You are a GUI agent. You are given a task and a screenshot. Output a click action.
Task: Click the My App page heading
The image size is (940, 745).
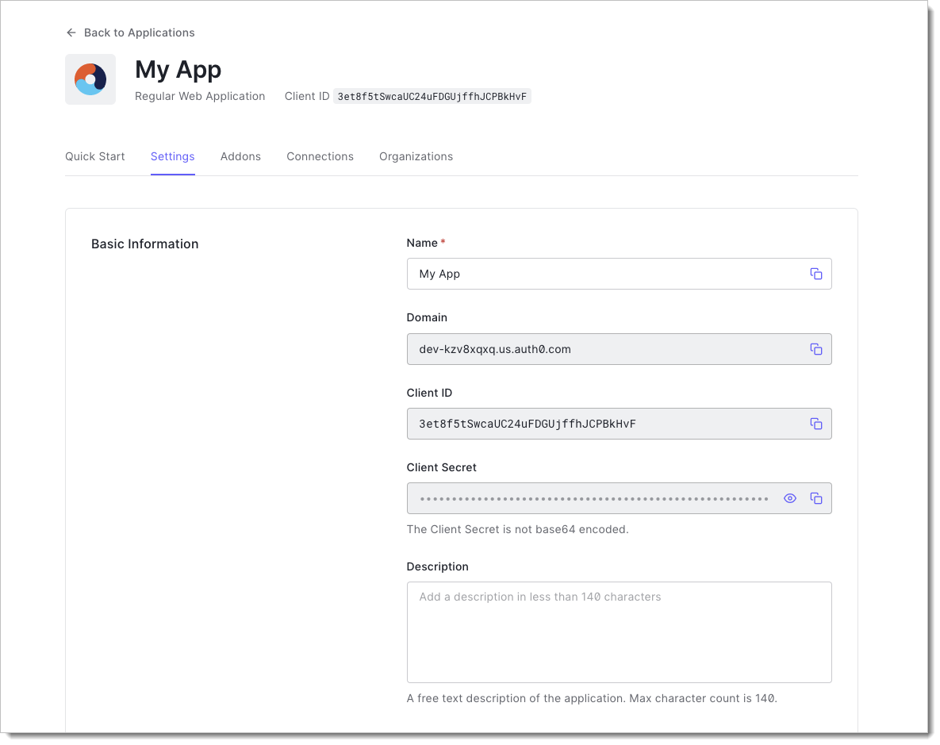[x=178, y=70]
